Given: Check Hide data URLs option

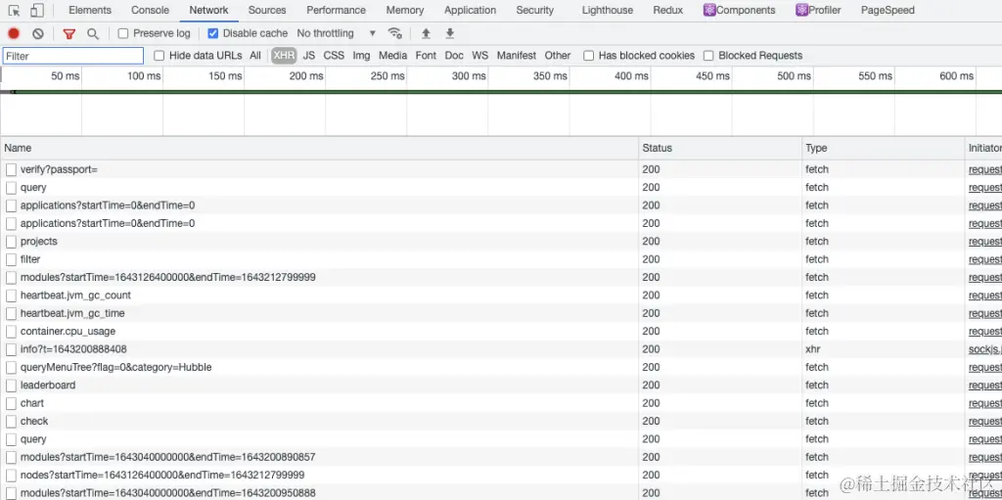Looking at the screenshot, I should (x=159, y=56).
